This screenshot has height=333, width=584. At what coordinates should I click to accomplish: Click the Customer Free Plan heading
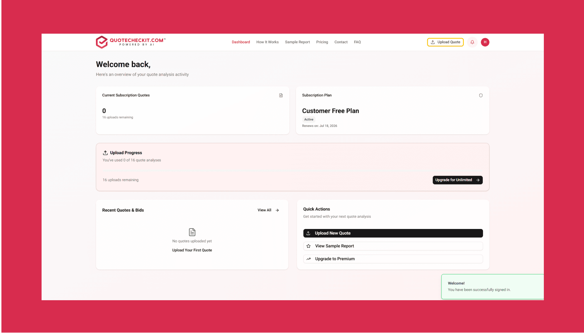pyautogui.click(x=330, y=111)
